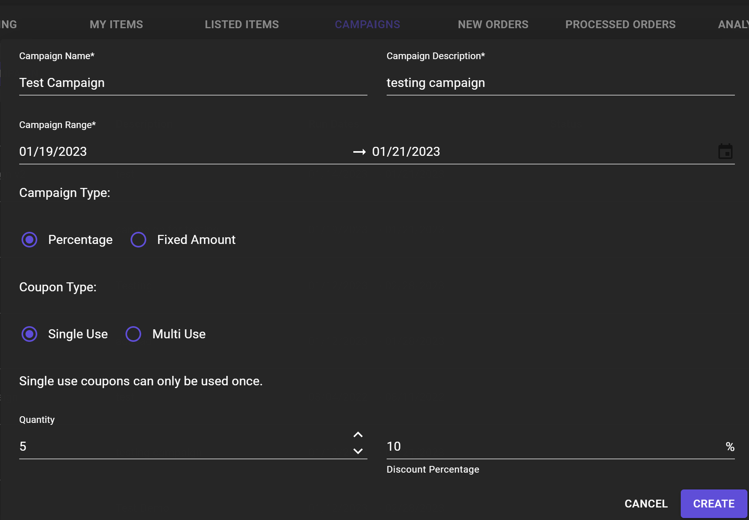Open the New Orders tab
Viewport: 749px width, 520px height.
click(493, 24)
